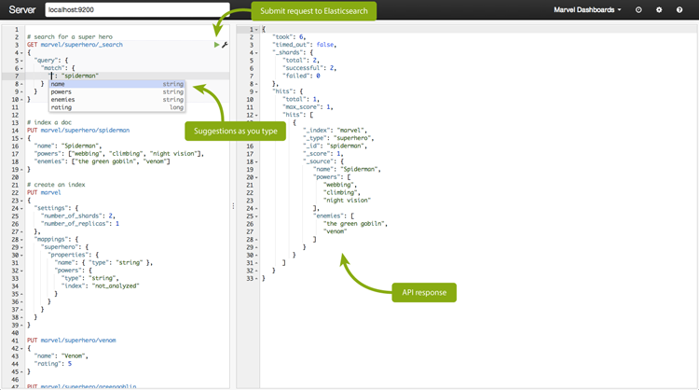Open the Marvel Dashboards dropdown

point(586,10)
